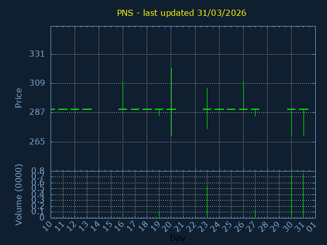The height and width of the screenshot is (245, 327).
Task: Click the Volume (0000) axis label
Action: 19,194
